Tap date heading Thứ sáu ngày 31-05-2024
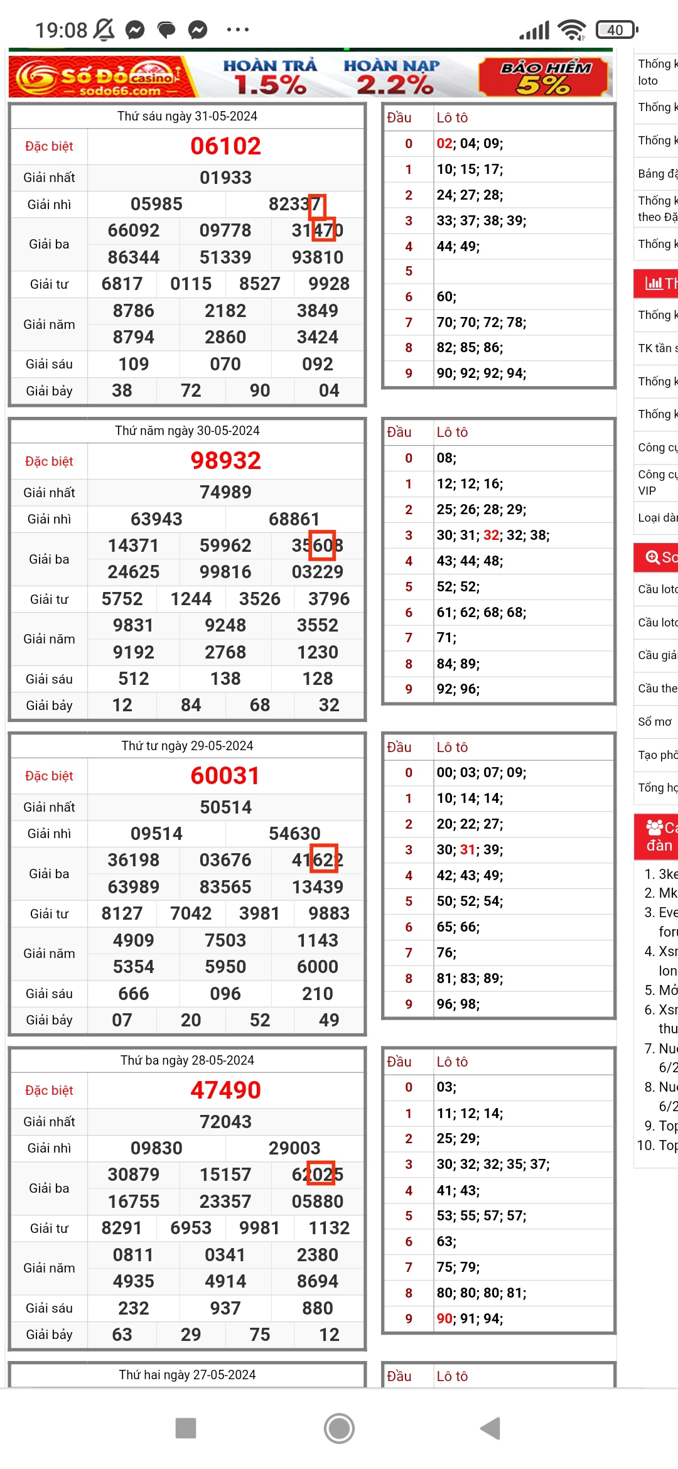678x1469 pixels. click(187, 116)
